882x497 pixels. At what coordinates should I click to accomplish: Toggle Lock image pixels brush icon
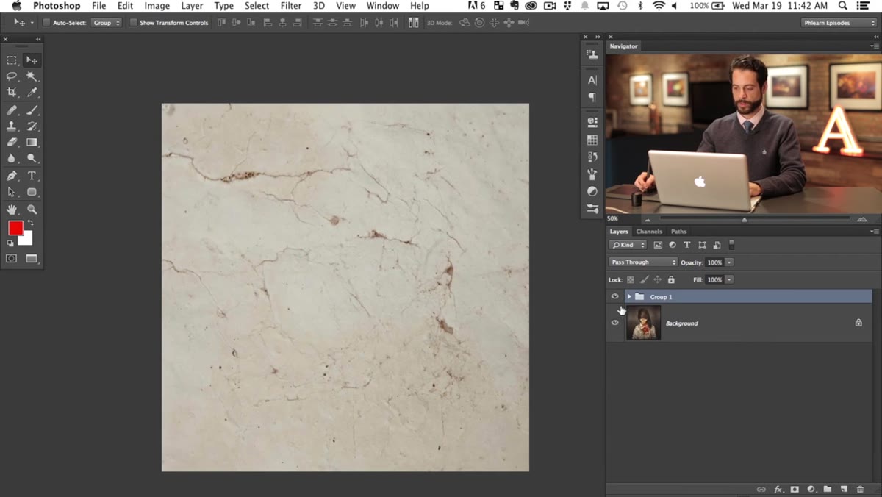tap(645, 280)
